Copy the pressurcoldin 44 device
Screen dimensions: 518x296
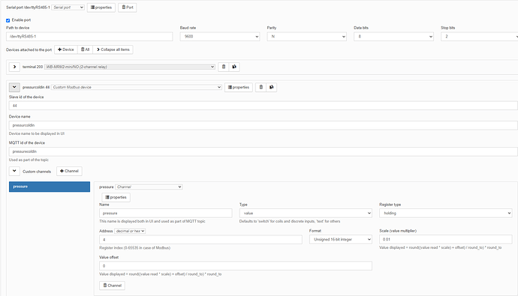[x=272, y=88]
